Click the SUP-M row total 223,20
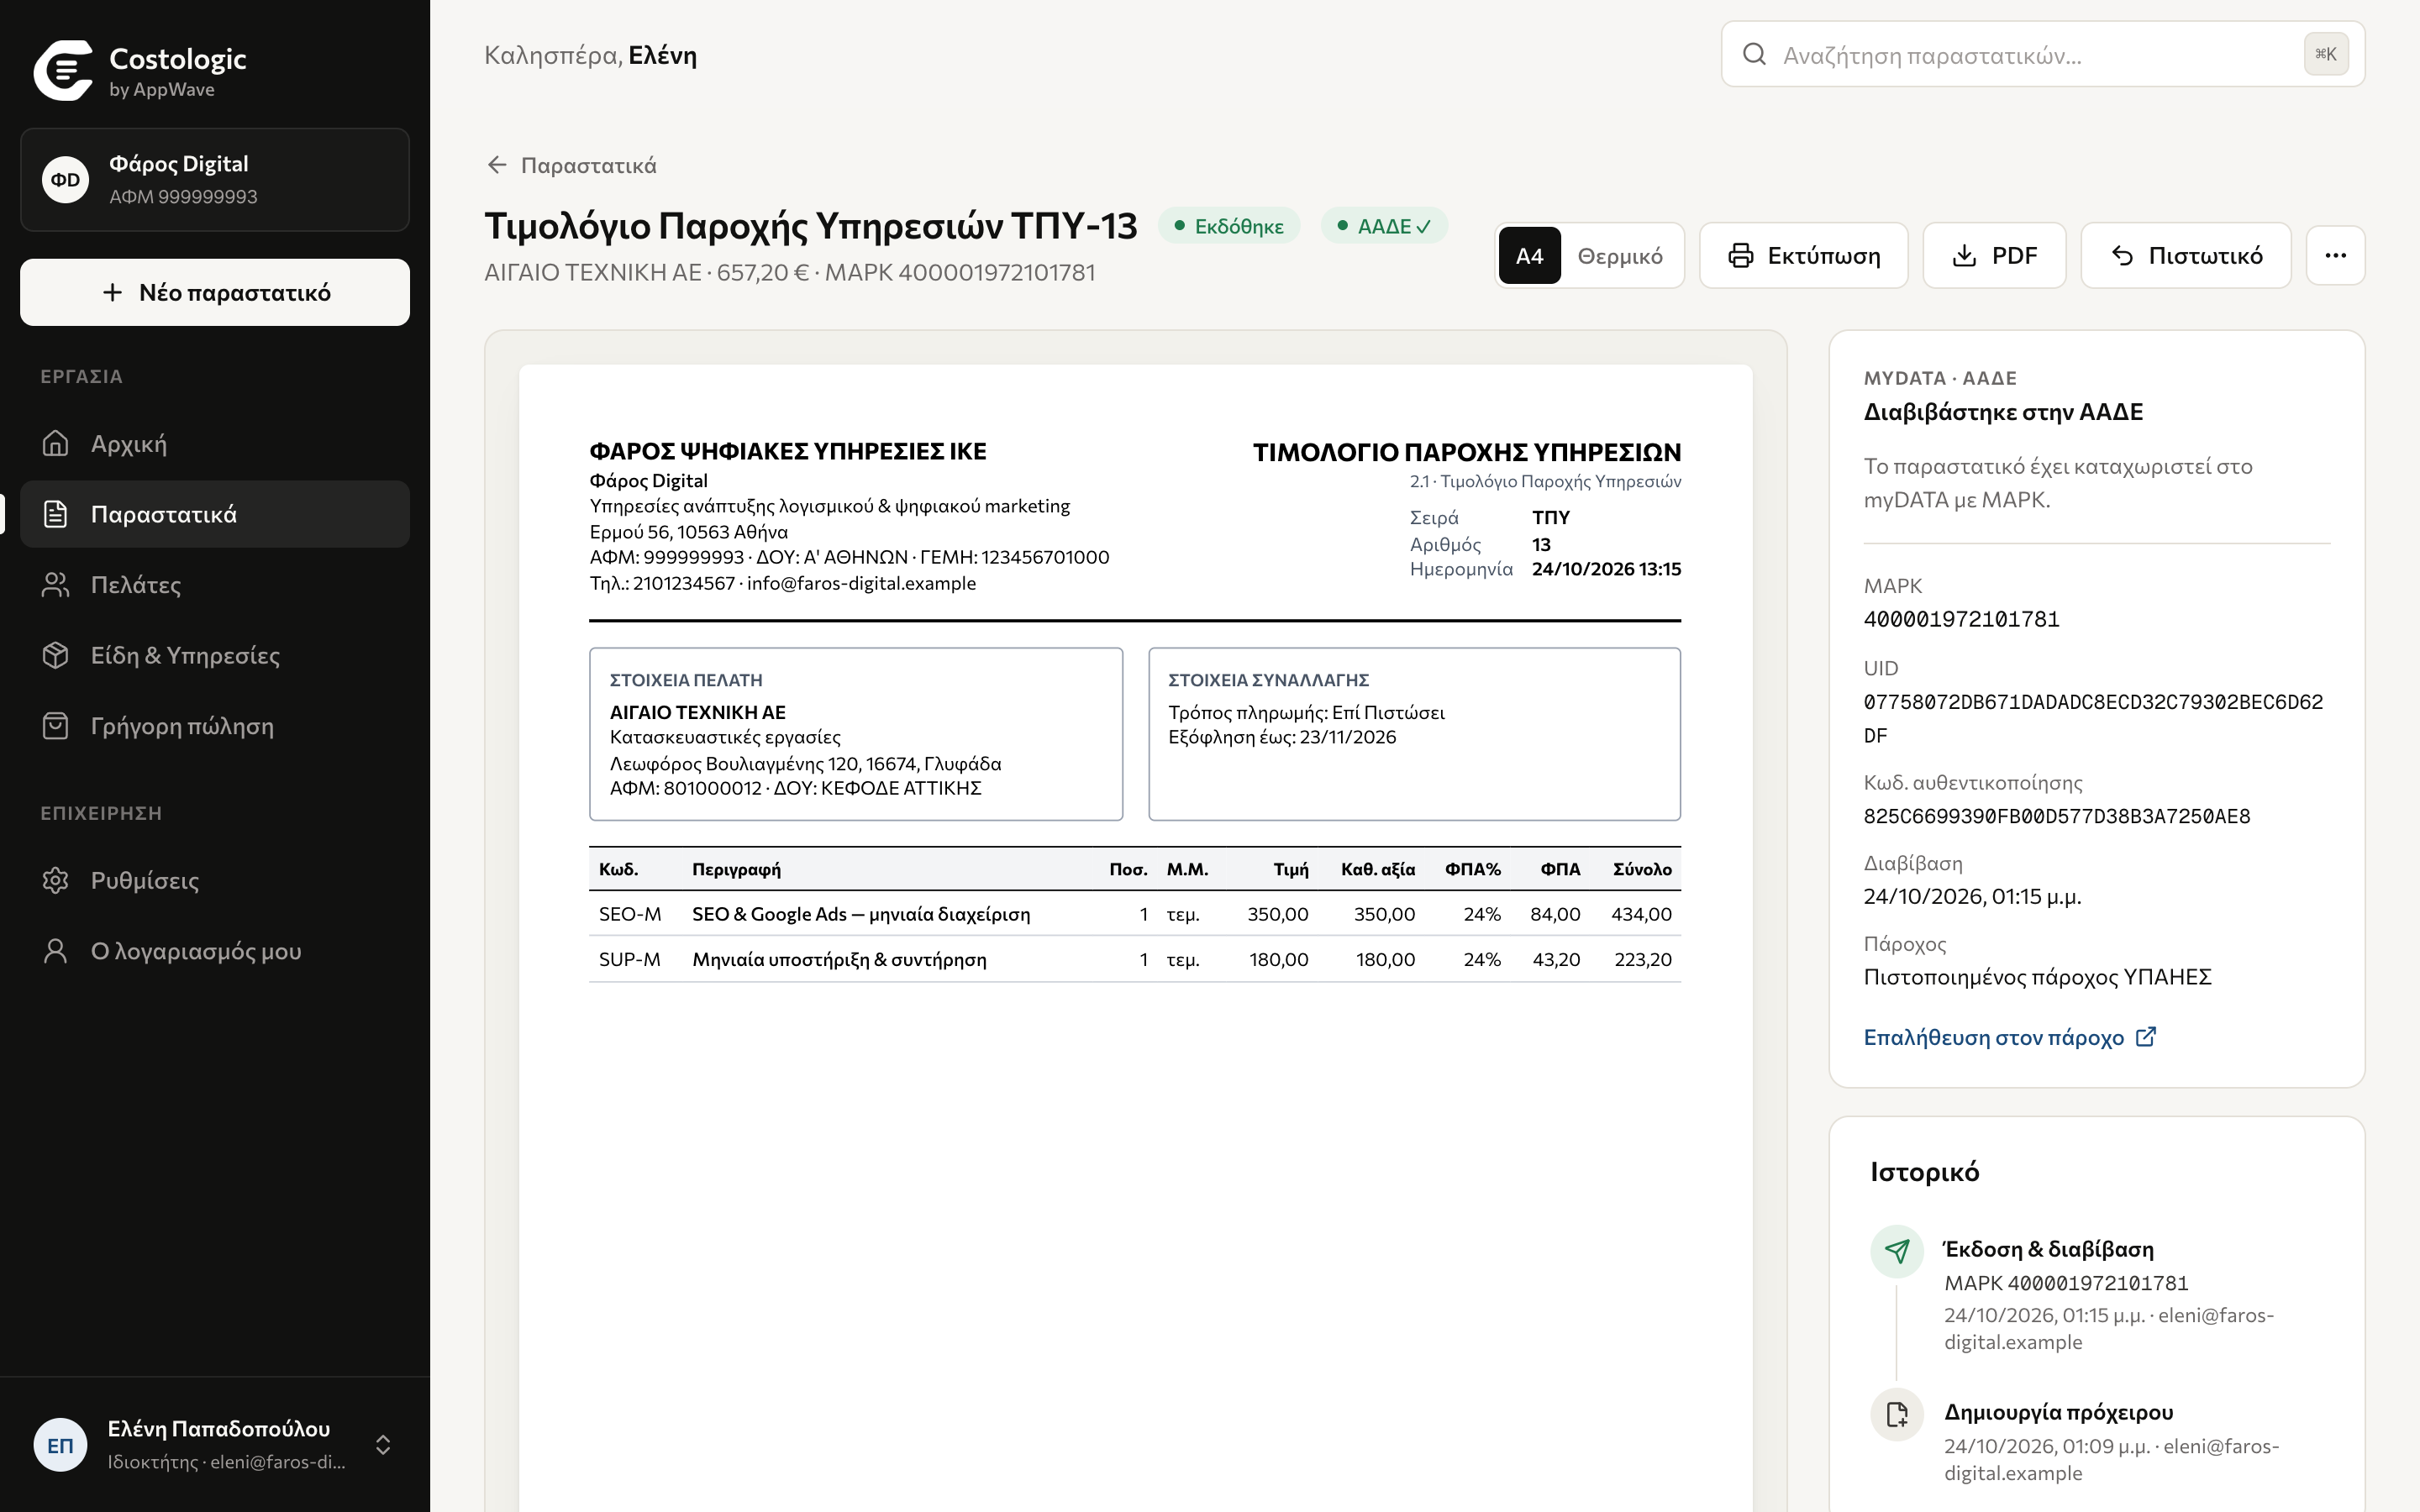This screenshot has height=1512, width=2420. pos(1643,959)
